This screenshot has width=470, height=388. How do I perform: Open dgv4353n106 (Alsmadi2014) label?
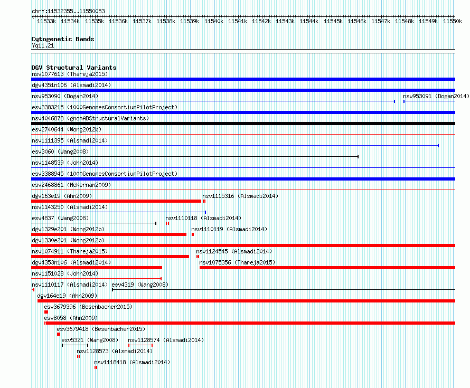(71, 262)
